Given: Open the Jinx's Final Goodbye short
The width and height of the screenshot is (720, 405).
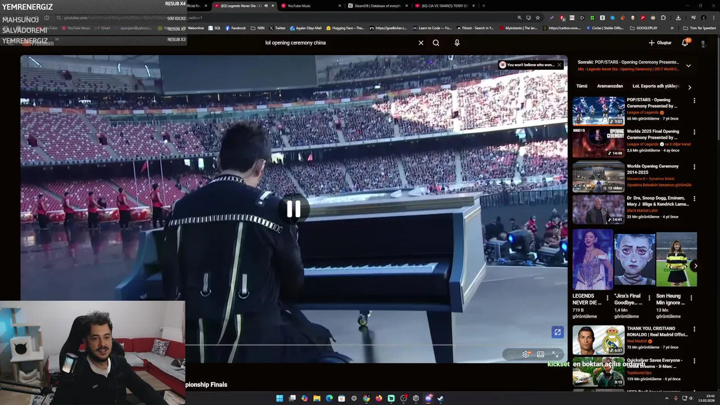Looking at the screenshot, I should [634, 259].
